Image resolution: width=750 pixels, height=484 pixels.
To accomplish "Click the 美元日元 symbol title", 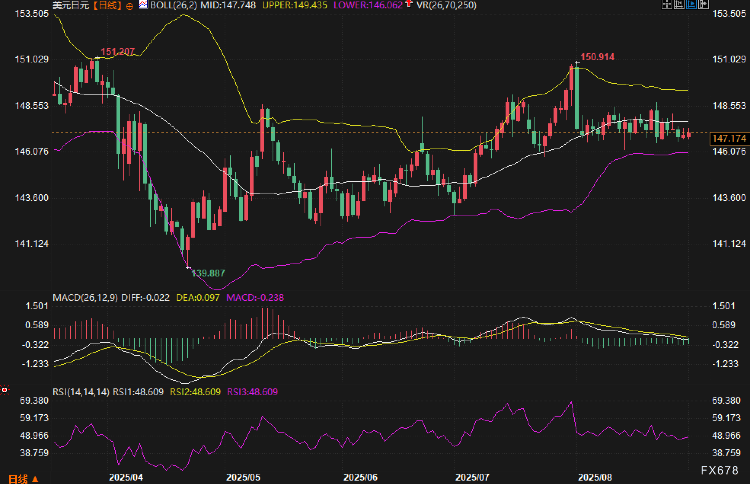I will (x=71, y=5).
